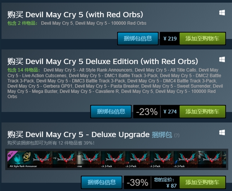232x191 pixels.
Task: Open 捆绑包信息 for the ¥219 bundle
Action: point(138,38)
